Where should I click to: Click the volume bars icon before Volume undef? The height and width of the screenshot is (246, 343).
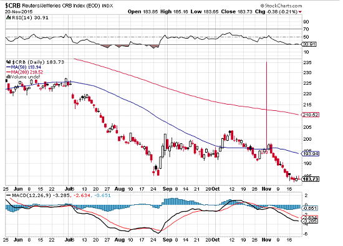(x=8, y=77)
